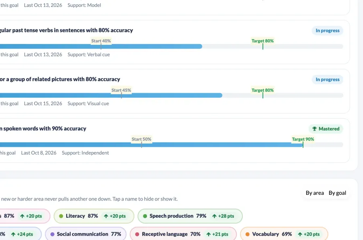The height and width of the screenshot is (240, 363).
Task: Click 'Last Oct 8, 2026' date
Action: (39, 153)
